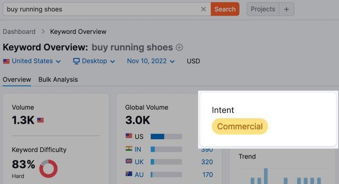This screenshot has height=184, width=339.
Task: Click the US flag icon next to Volume
Action: [40, 120]
